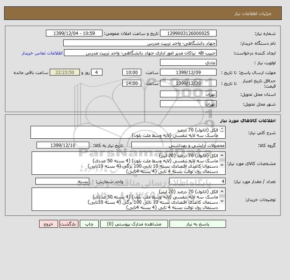Click the ایجاد کننده درخواست field
Image resolution: width=290 pixels, height=280 pixels.
tap(140, 53)
